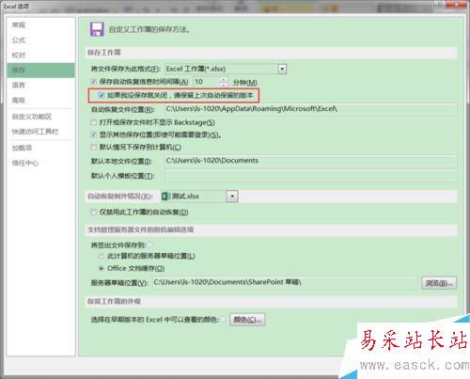Viewport: 470px width, 379px height.
Task: Click the Excel 工作簿(*.xlsx) format combo box
Action: tap(226, 69)
